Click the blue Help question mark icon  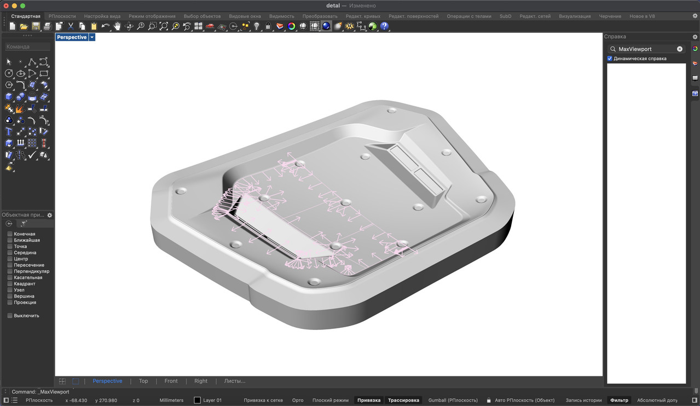point(384,26)
